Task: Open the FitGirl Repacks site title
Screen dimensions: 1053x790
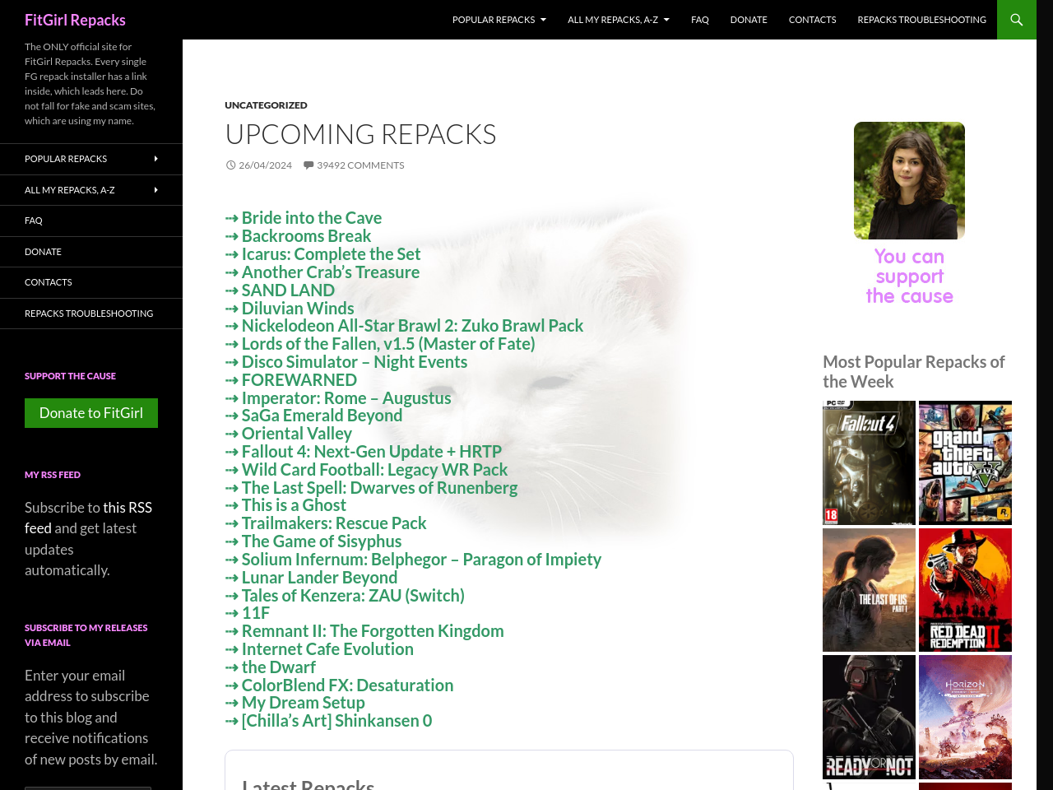Action: click(75, 20)
